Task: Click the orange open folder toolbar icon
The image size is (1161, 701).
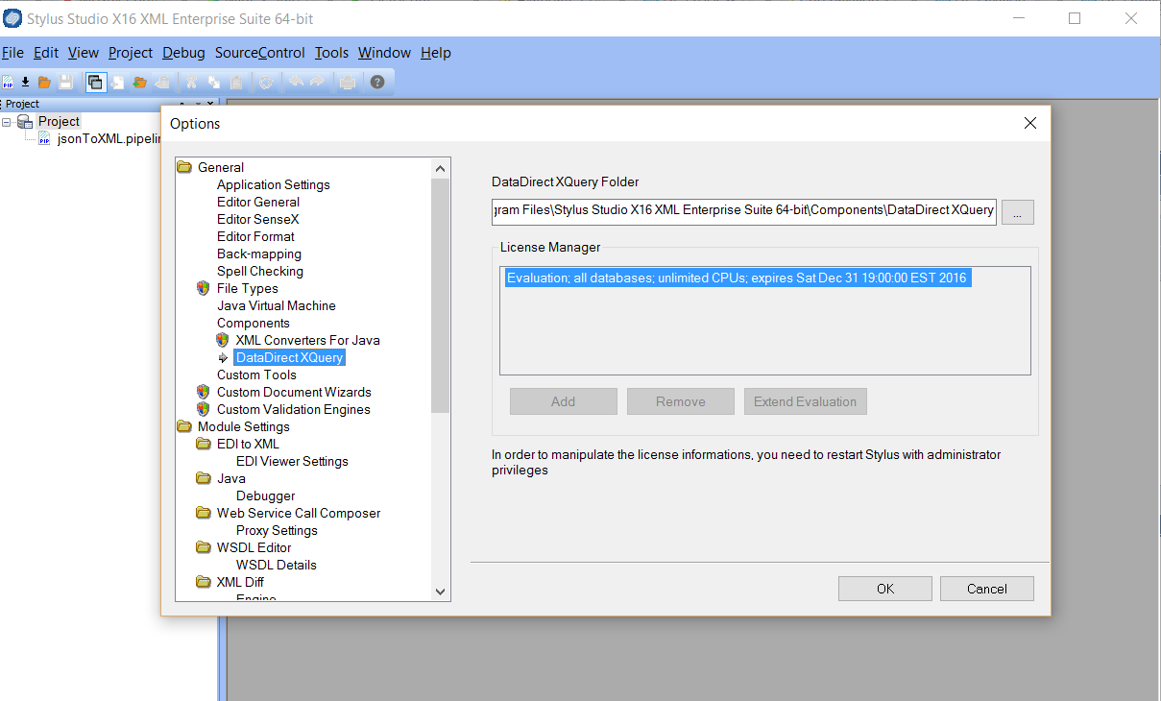Action: [x=44, y=83]
